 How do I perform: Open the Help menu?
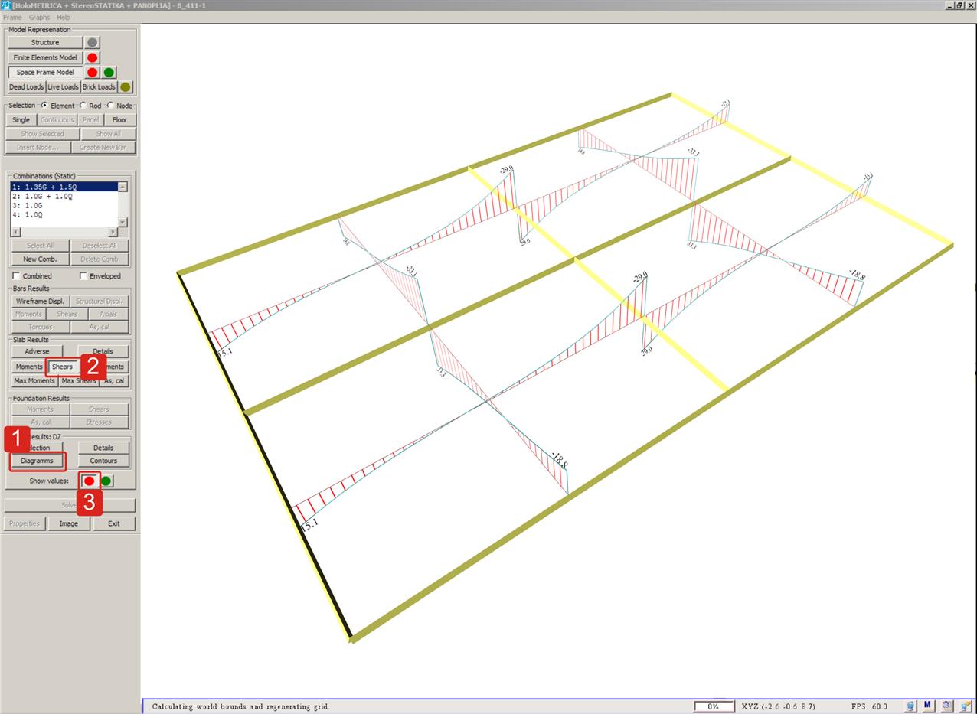[64, 17]
